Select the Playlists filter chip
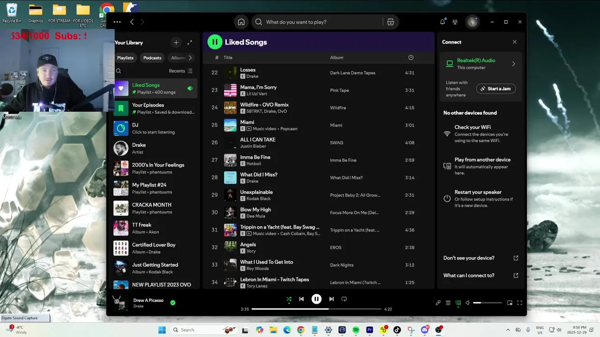Screen dimensions: 600x337 point(125,58)
